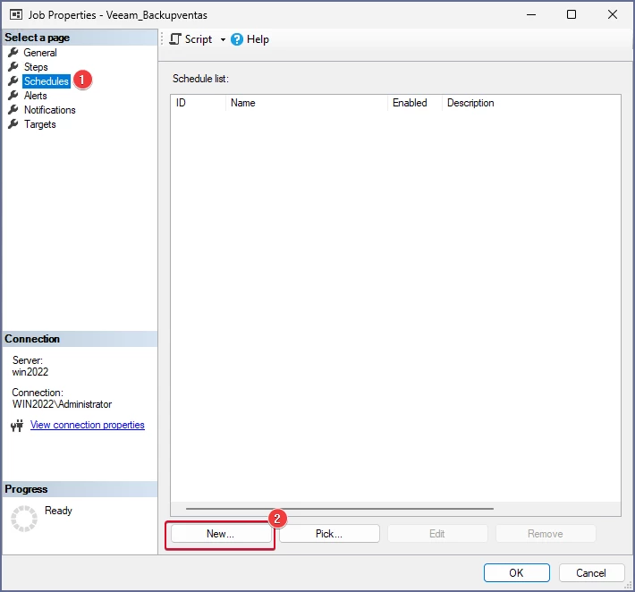This screenshot has height=592, width=635.
Task: Click the Connection section header
Action: pyautogui.click(x=80, y=339)
